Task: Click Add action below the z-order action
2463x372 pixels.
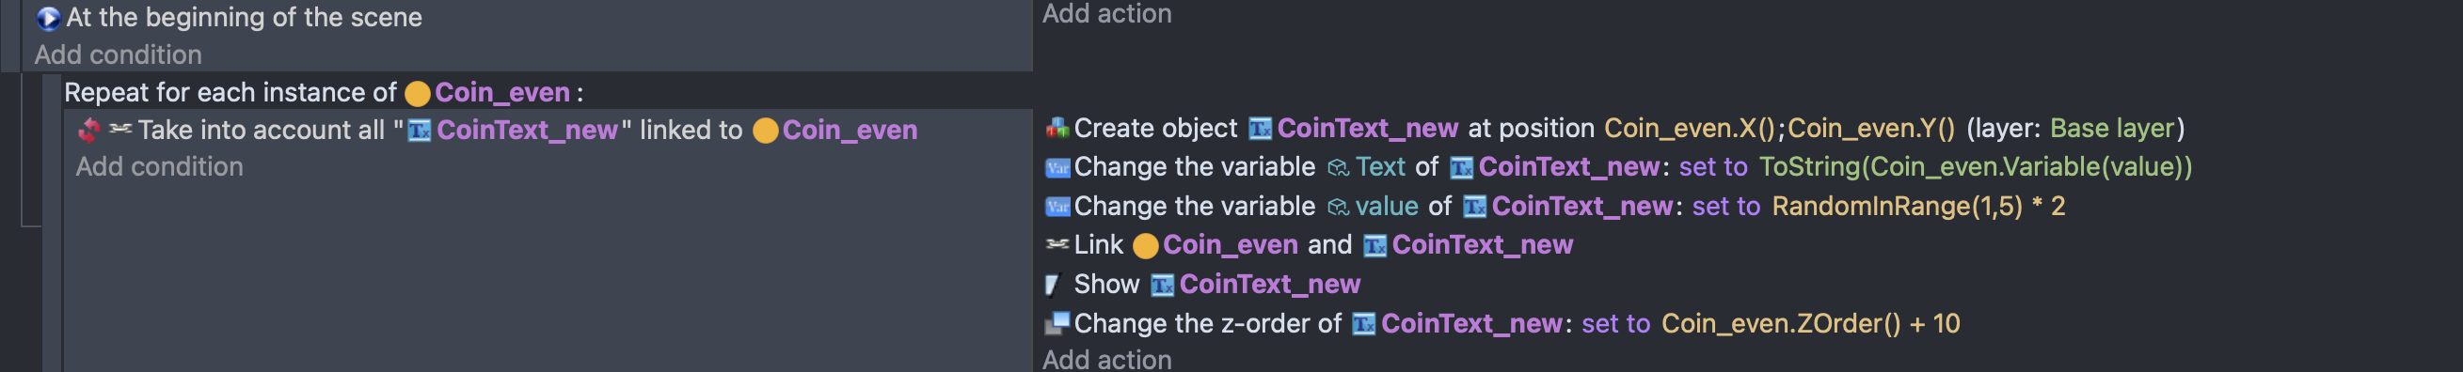Action: (x=1106, y=360)
